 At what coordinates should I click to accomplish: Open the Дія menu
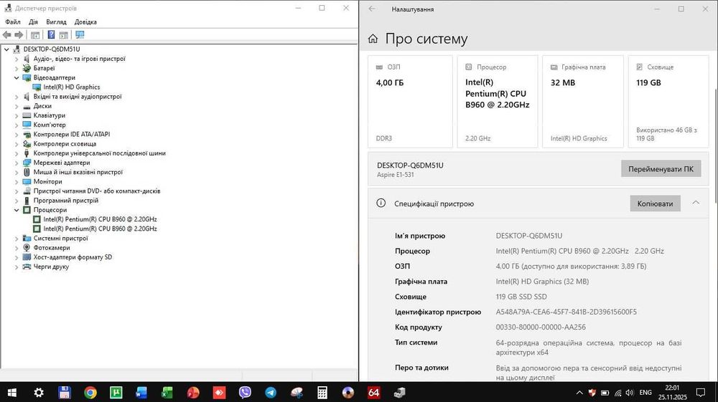[33, 21]
